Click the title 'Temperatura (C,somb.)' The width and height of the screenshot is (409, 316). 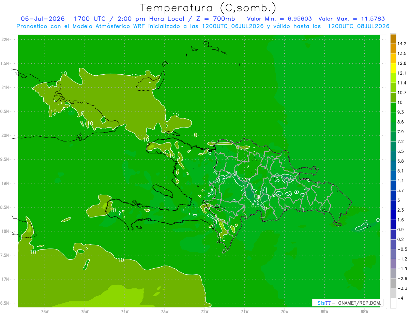coord(208,7)
